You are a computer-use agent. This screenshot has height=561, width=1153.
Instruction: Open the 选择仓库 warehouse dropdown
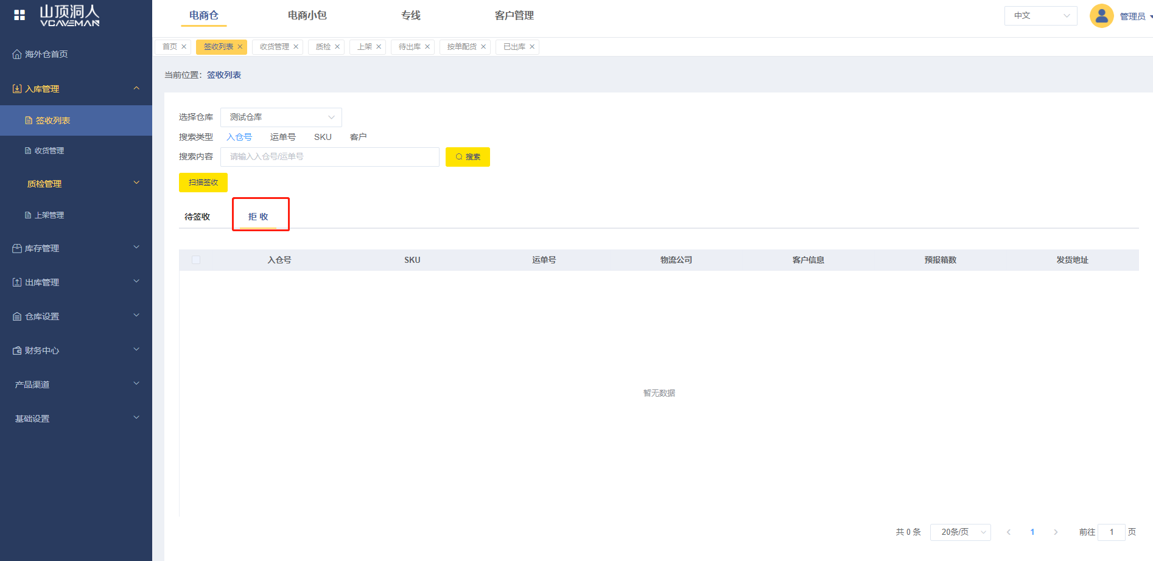coord(281,117)
